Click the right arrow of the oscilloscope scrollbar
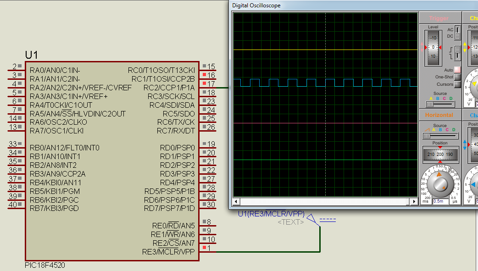This screenshot has width=478, height=271. [x=414, y=201]
